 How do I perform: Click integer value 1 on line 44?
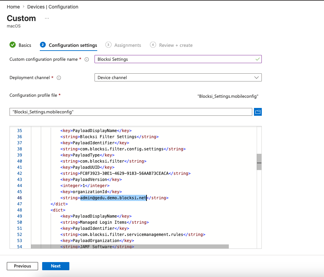[x=84, y=186]
